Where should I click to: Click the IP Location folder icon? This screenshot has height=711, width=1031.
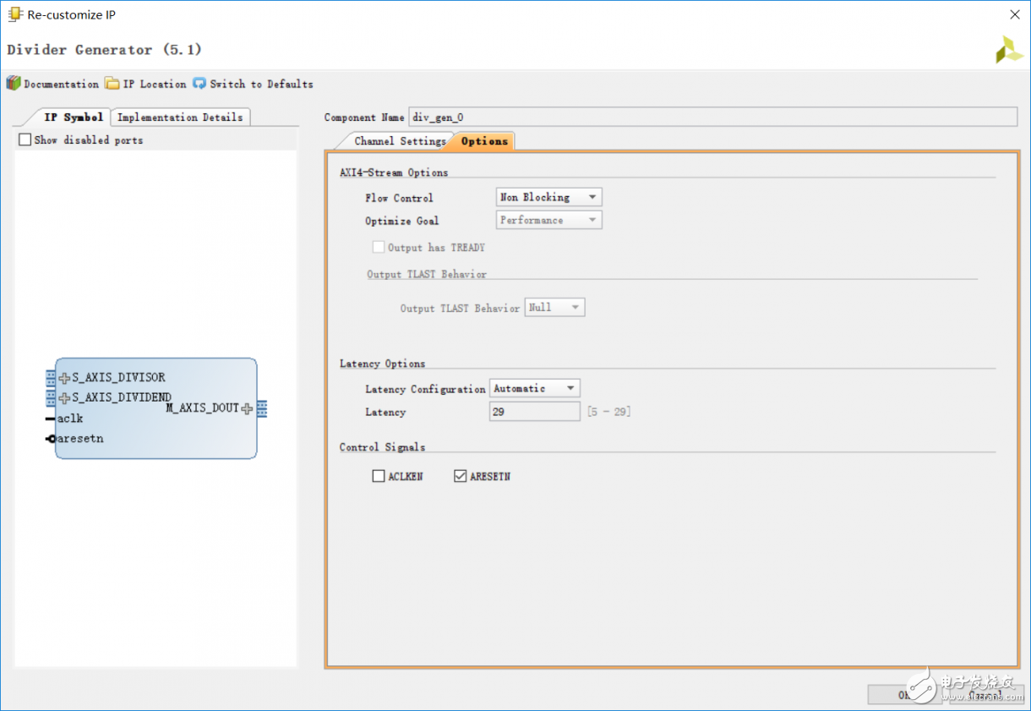[x=112, y=83]
